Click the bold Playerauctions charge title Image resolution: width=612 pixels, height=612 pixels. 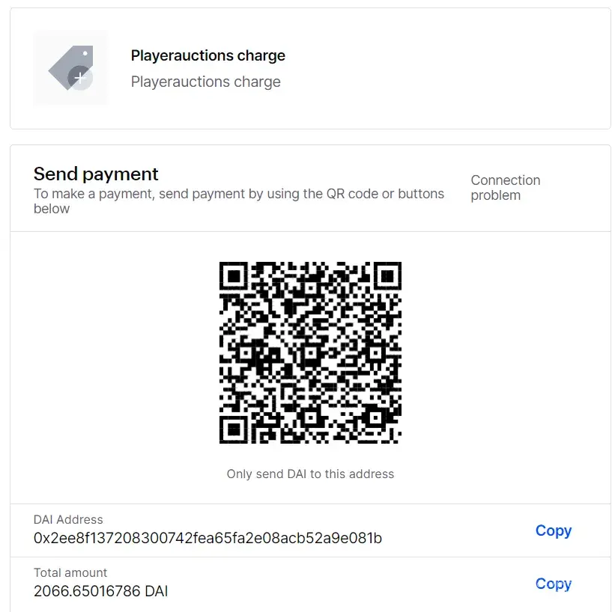(x=207, y=56)
